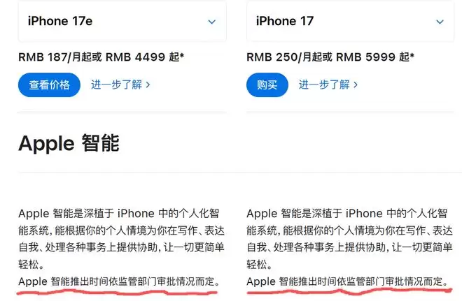The image size is (462, 301).
Task: Click the Apple 智能 section heading
Action: (69, 143)
